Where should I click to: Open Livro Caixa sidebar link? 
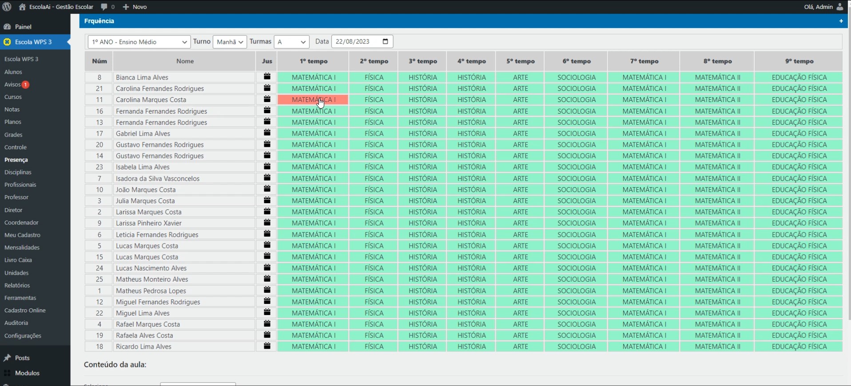(x=18, y=260)
